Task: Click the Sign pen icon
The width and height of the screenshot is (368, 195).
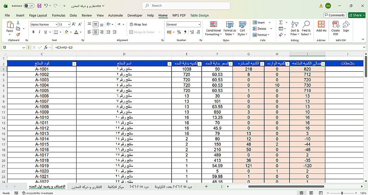Action: [346, 24]
